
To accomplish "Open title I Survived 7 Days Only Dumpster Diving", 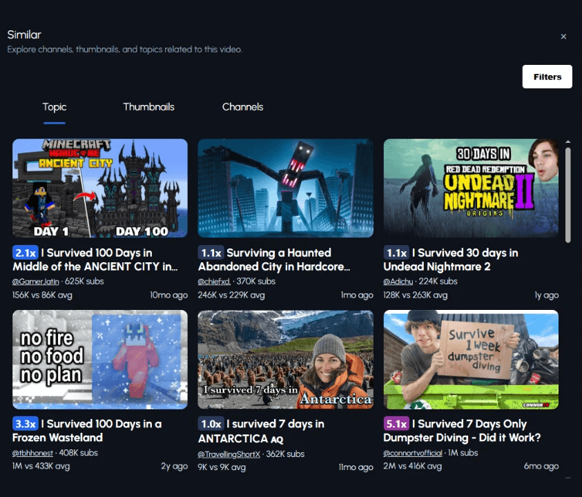I will (x=462, y=431).
